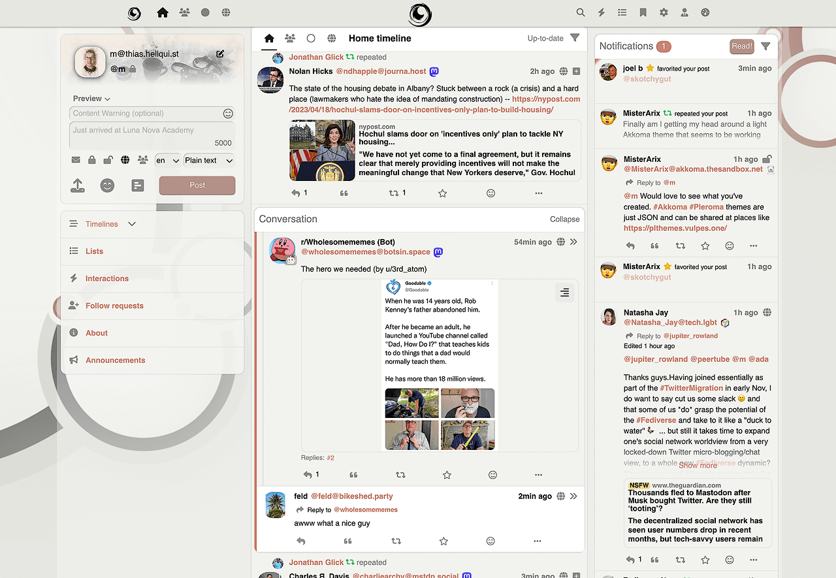
Task: Open more options on Nolan Hicks's post
Action: pyautogui.click(x=538, y=193)
